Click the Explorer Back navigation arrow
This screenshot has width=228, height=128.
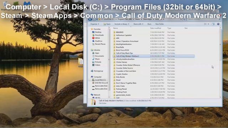(x=90, y=19)
